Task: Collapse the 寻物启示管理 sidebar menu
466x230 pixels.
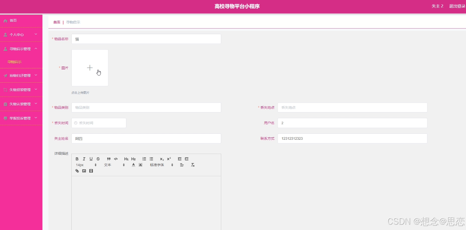Action: point(21,49)
